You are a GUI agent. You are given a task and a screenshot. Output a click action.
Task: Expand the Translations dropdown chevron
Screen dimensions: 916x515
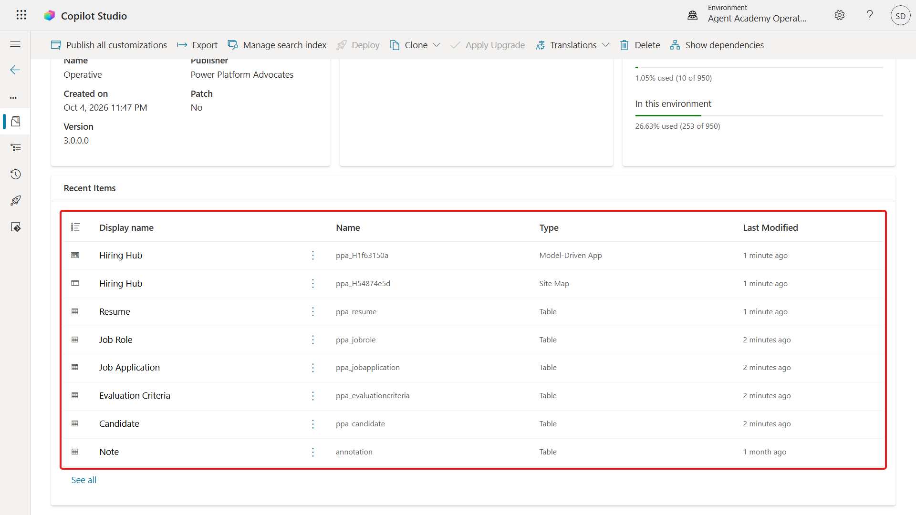pos(605,45)
